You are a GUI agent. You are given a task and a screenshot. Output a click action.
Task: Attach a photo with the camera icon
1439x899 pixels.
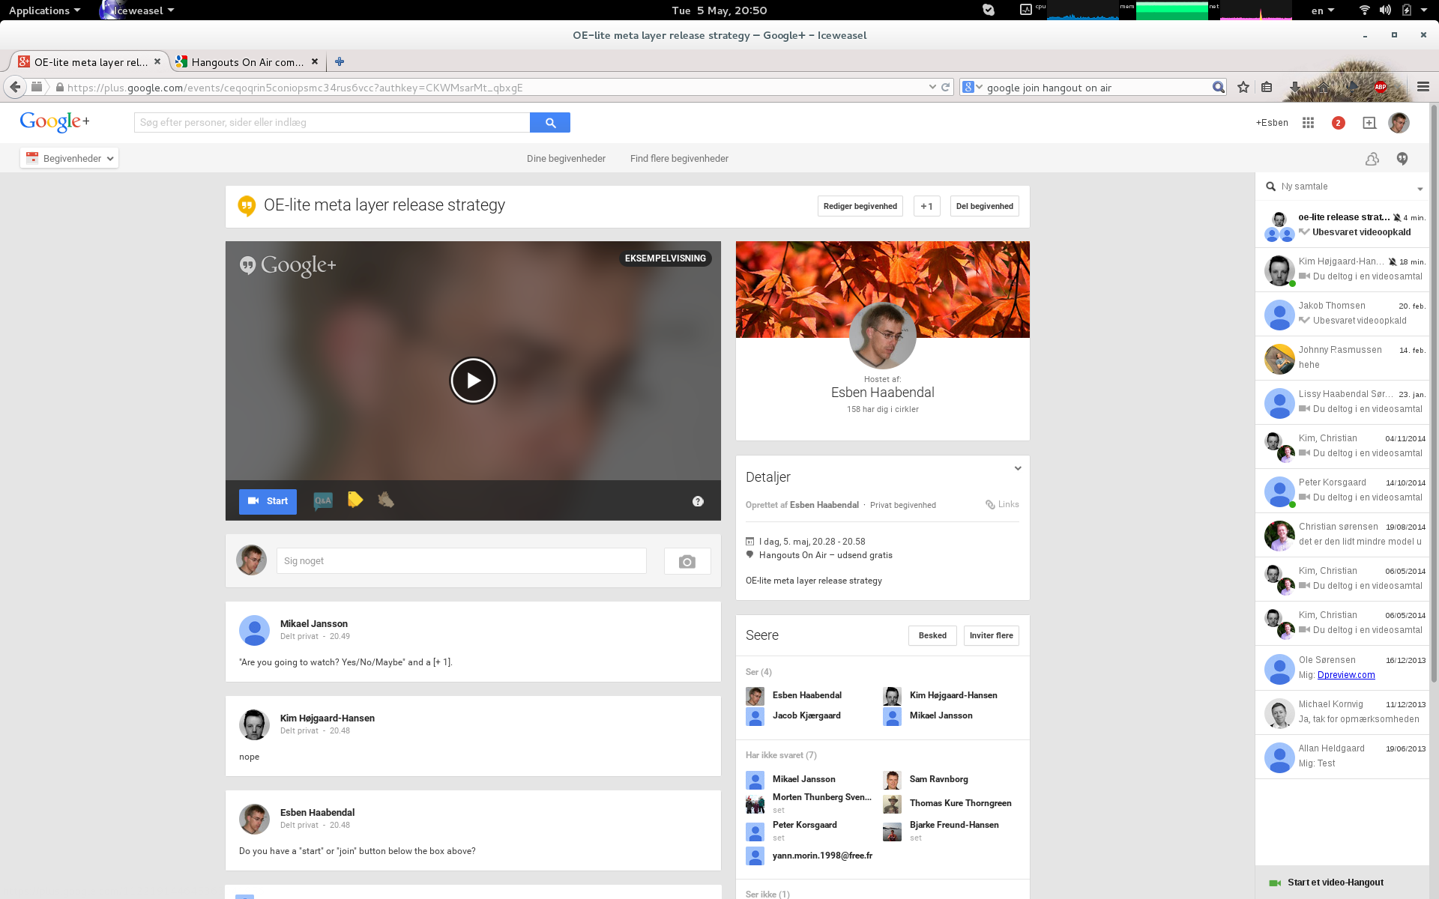(x=687, y=561)
